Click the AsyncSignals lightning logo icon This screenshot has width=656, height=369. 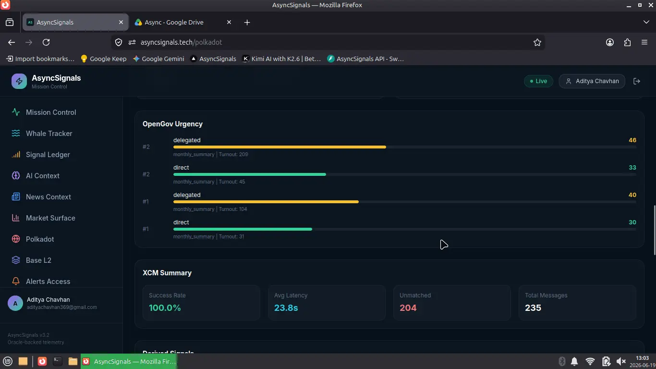tap(19, 81)
